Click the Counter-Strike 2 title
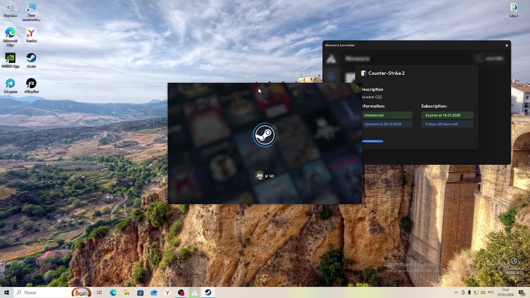This screenshot has height=298, width=530. (386, 73)
